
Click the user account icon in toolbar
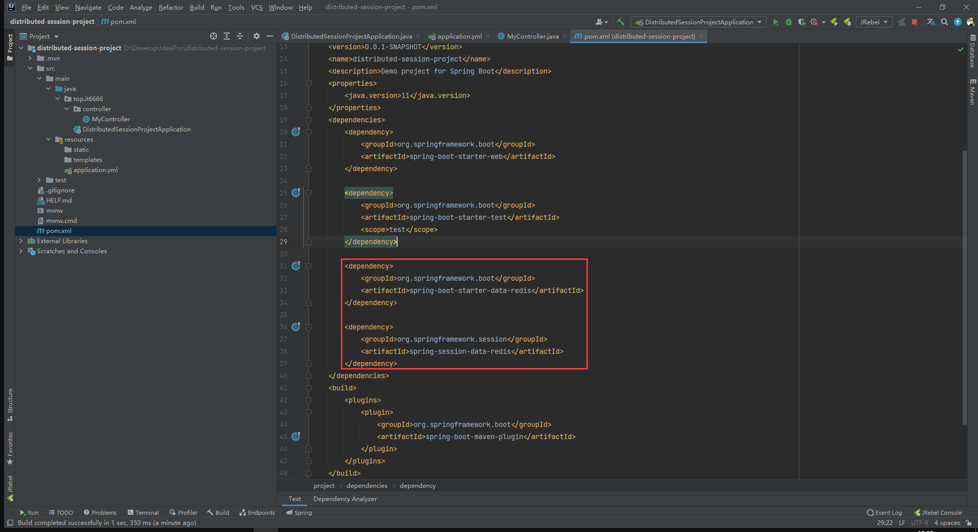pyautogui.click(x=601, y=22)
